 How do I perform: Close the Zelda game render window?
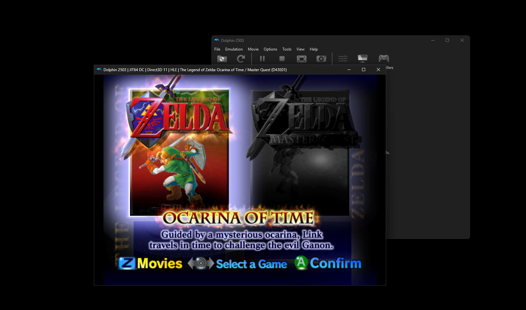[378, 70]
